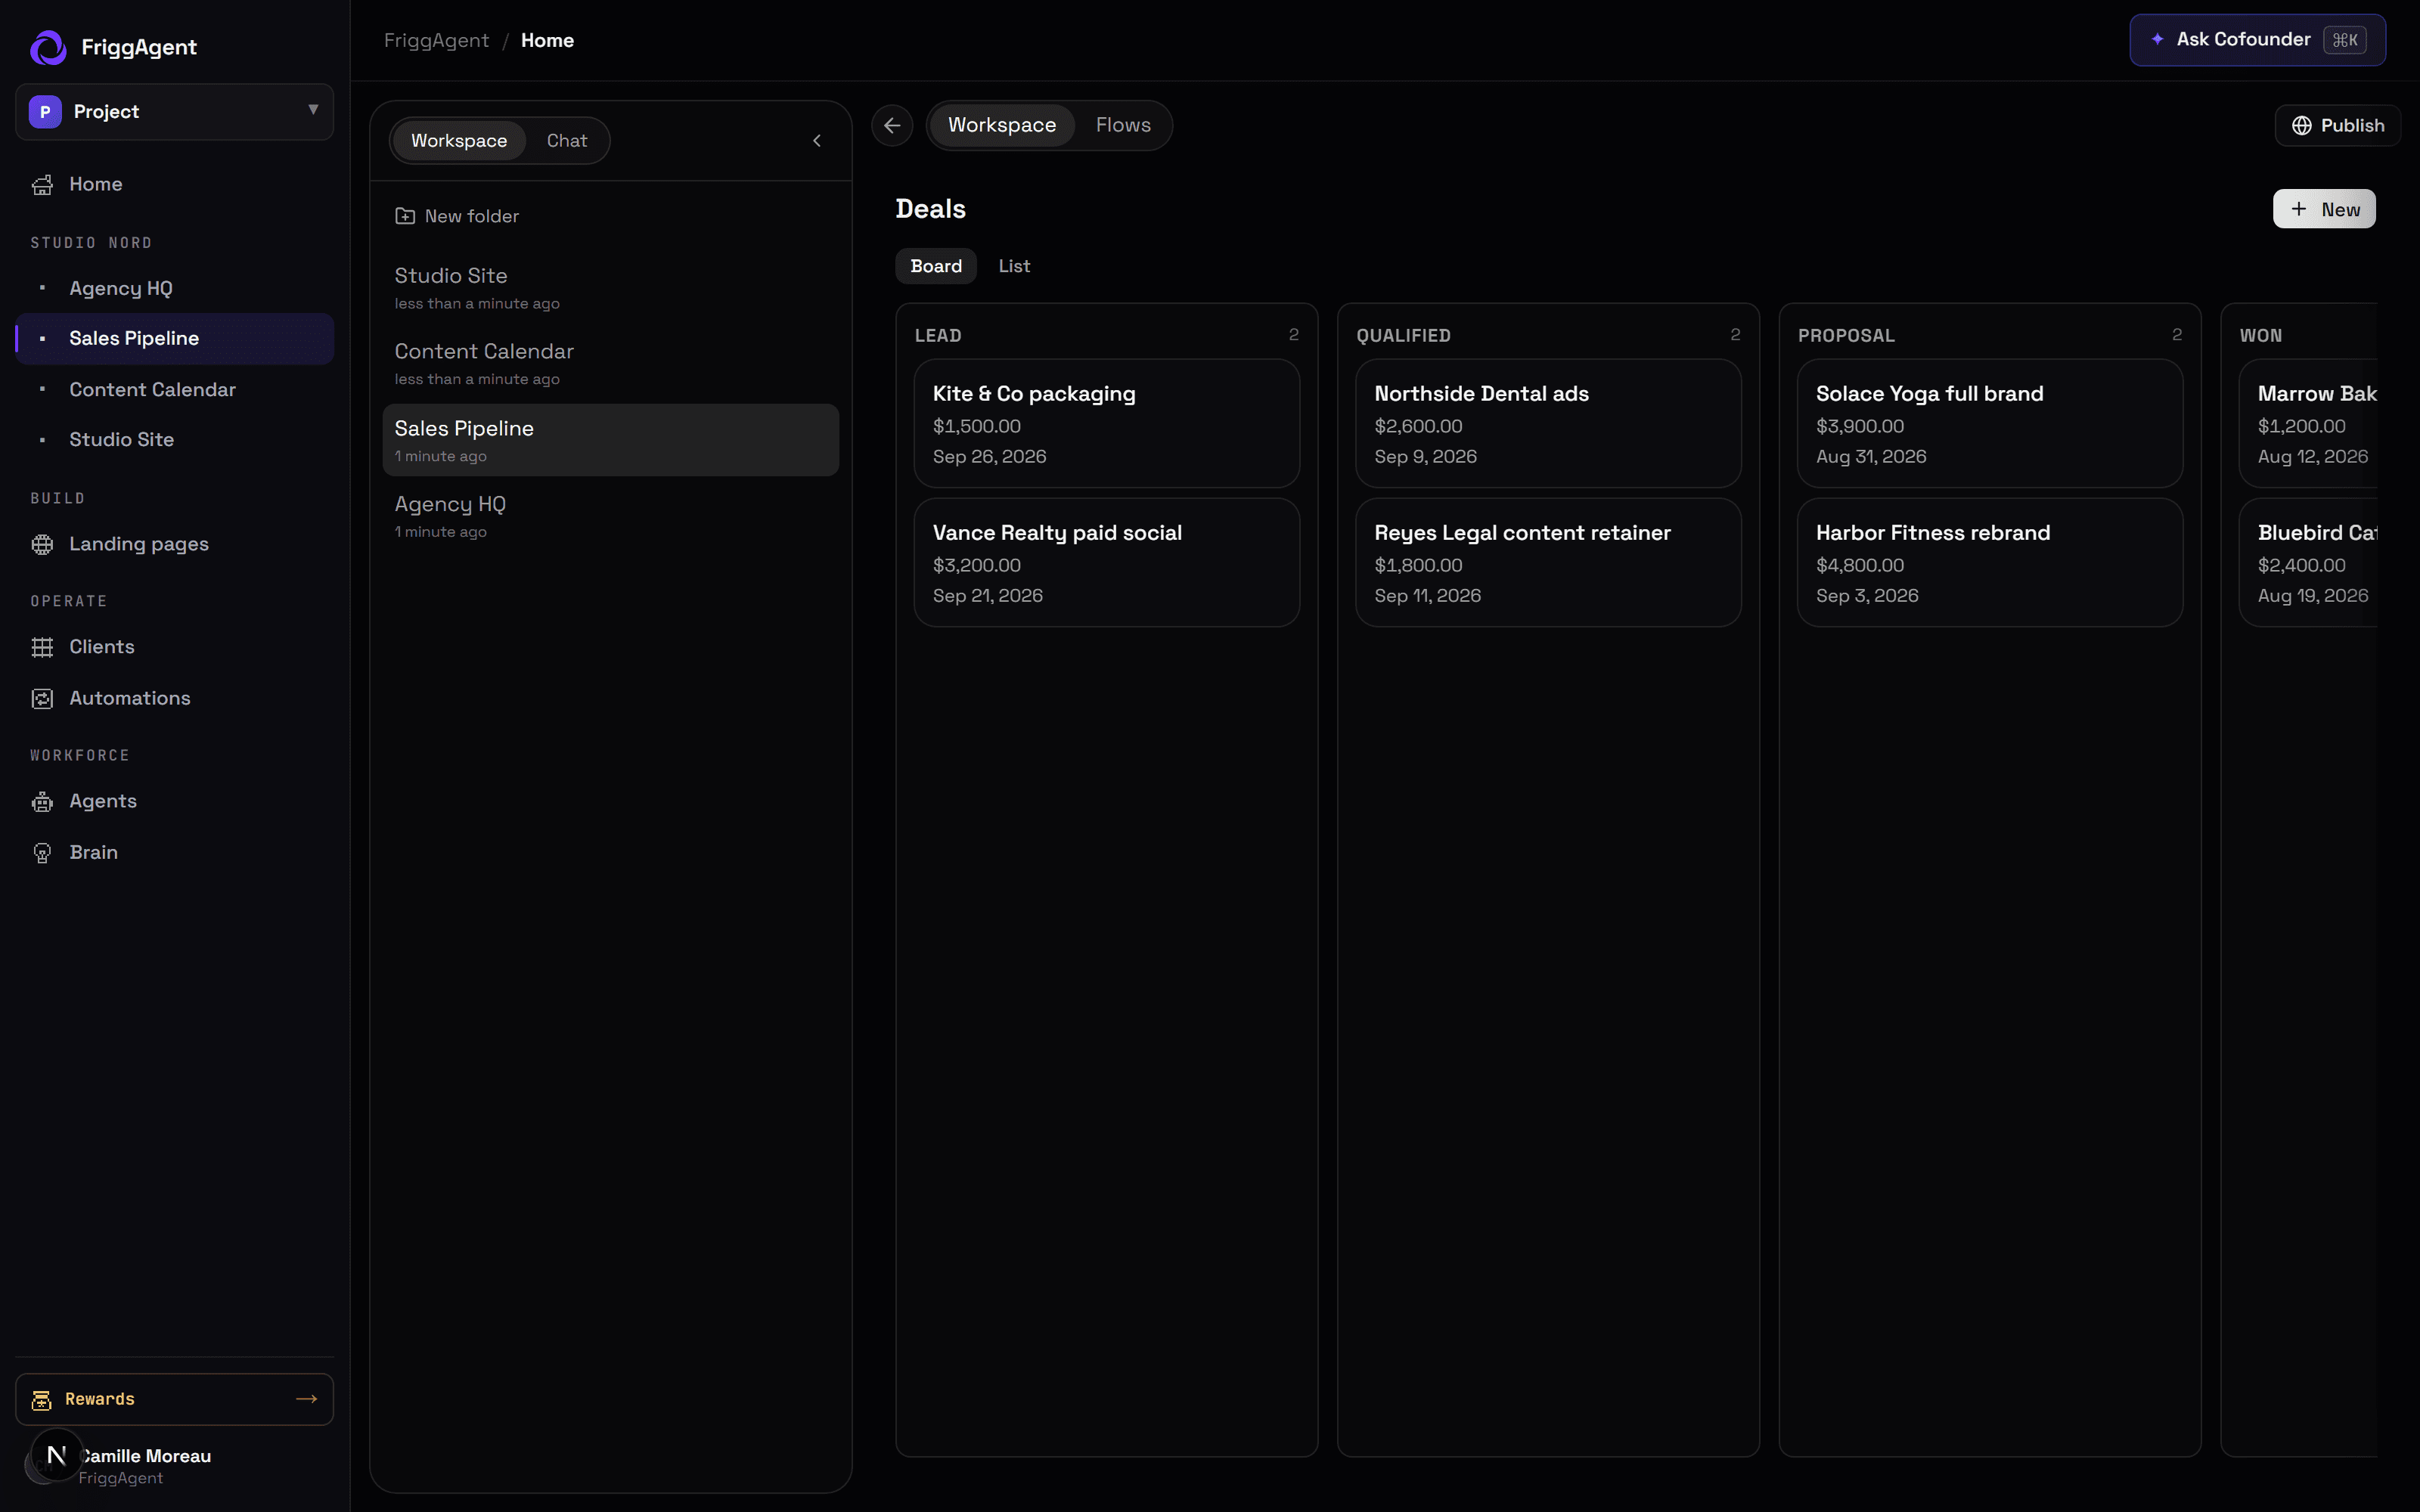
Task: Open the Project selector dropdown
Action: click(175, 112)
